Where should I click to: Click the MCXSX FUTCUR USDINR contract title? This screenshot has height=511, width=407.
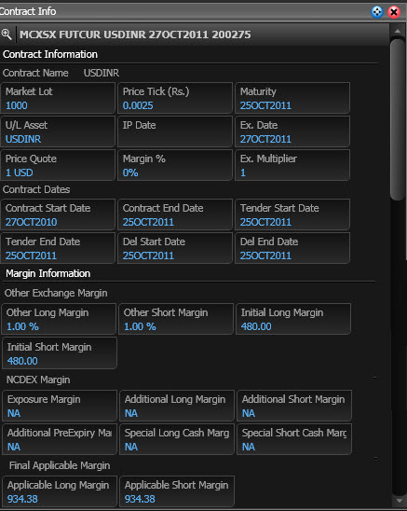(135, 35)
